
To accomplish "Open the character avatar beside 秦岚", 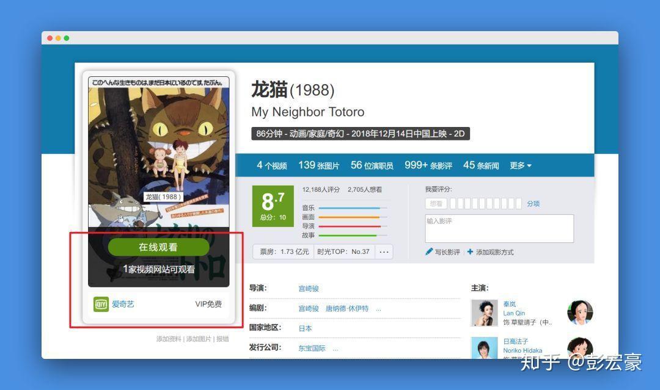I will coord(580,312).
